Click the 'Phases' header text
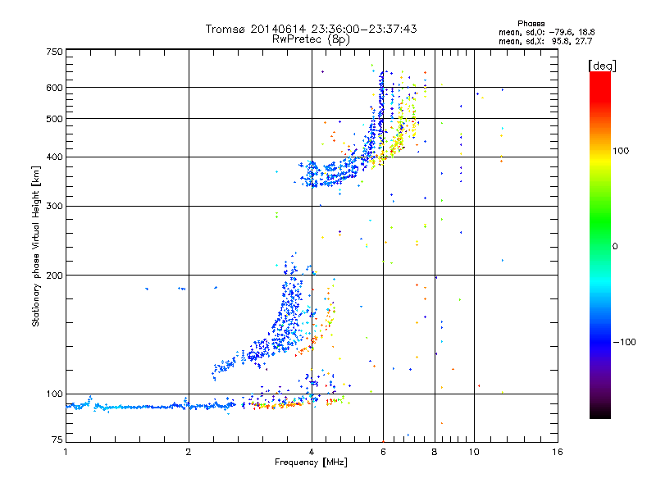Image resolution: width=656 pixels, height=492 pixels. pyautogui.click(x=531, y=24)
